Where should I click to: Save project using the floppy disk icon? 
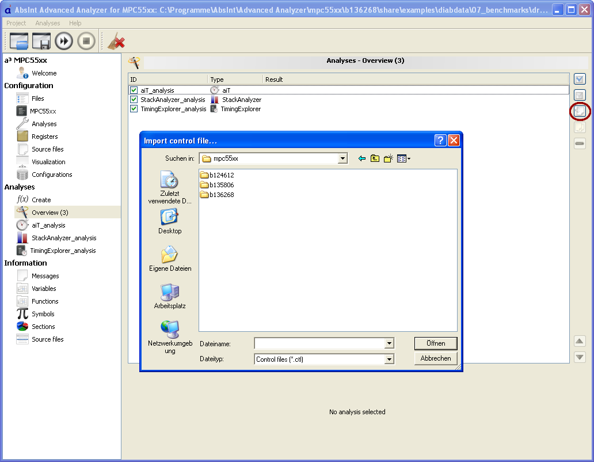click(41, 41)
